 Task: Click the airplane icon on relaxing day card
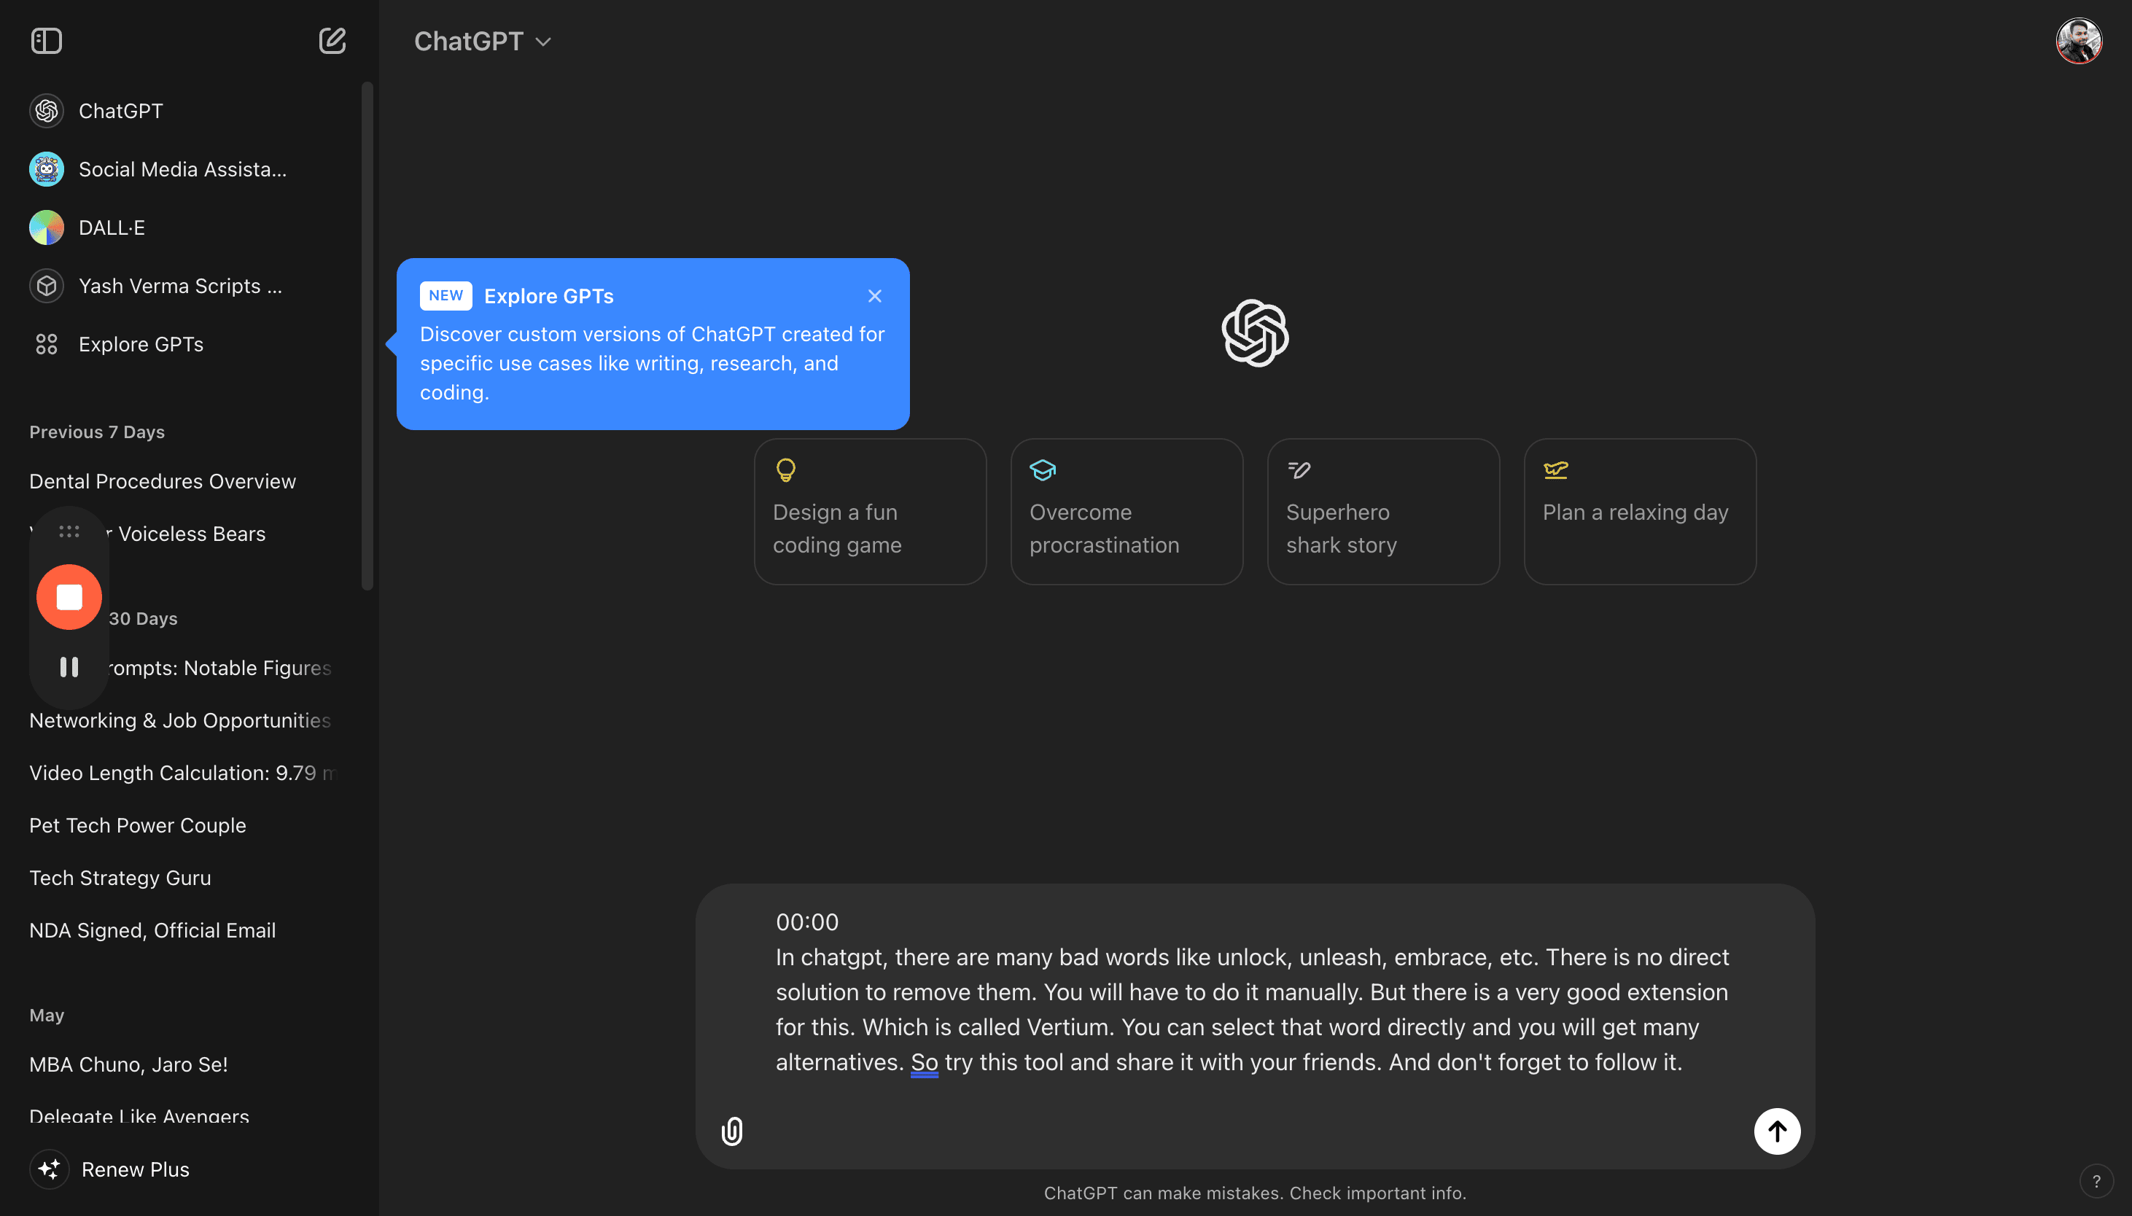pos(1555,470)
